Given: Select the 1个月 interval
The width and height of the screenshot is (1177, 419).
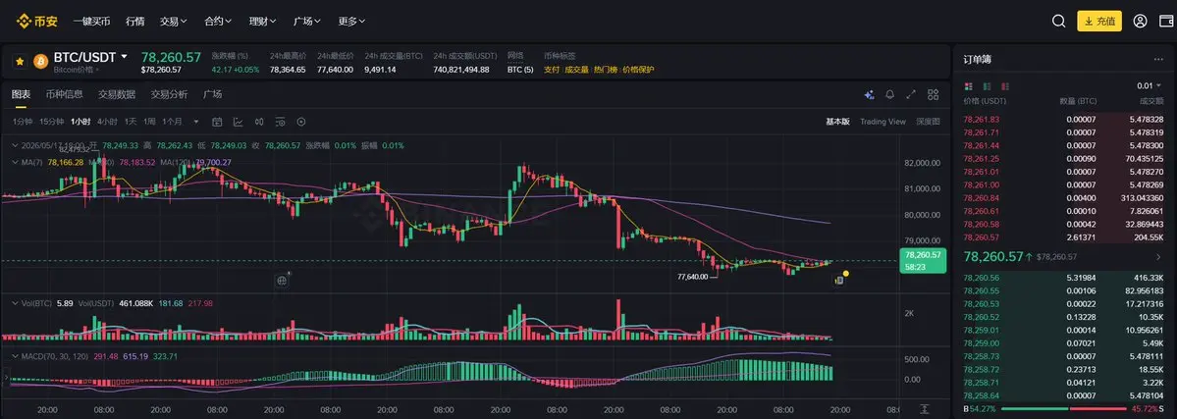Looking at the screenshot, I should point(173,122).
